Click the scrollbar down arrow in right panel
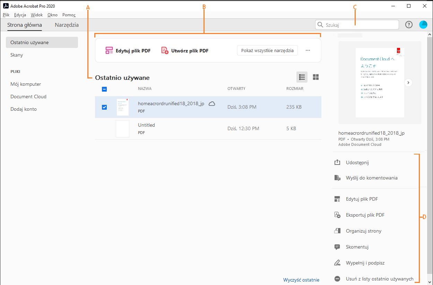Viewport: 433px width, 285px height. tap(430, 282)
